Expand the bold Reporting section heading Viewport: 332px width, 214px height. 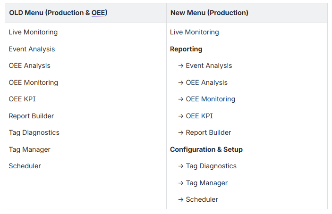[186, 49]
